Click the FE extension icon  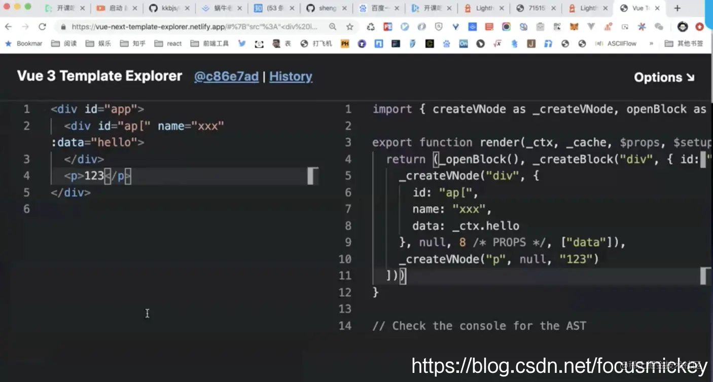[x=388, y=27]
